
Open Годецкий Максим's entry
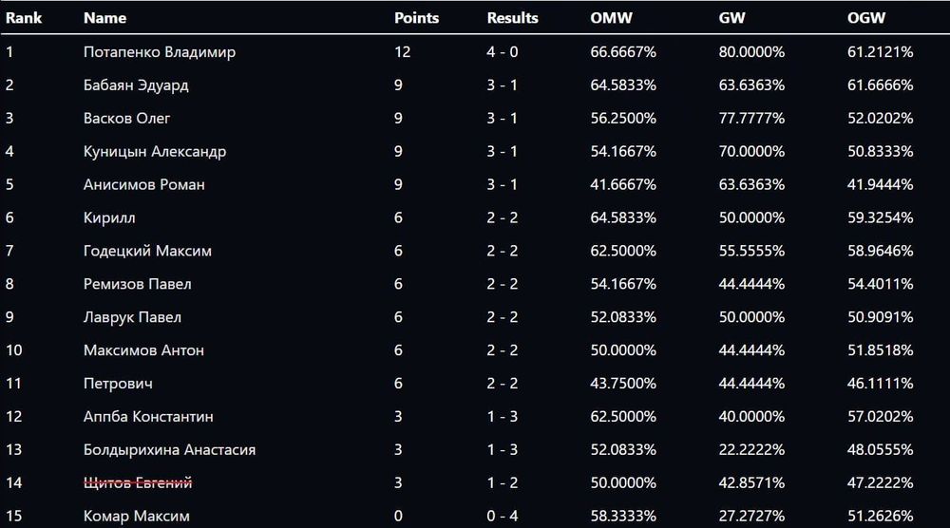click(x=147, y=251)
